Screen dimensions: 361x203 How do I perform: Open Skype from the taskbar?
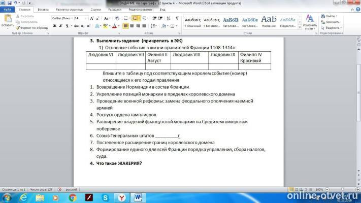105,198
